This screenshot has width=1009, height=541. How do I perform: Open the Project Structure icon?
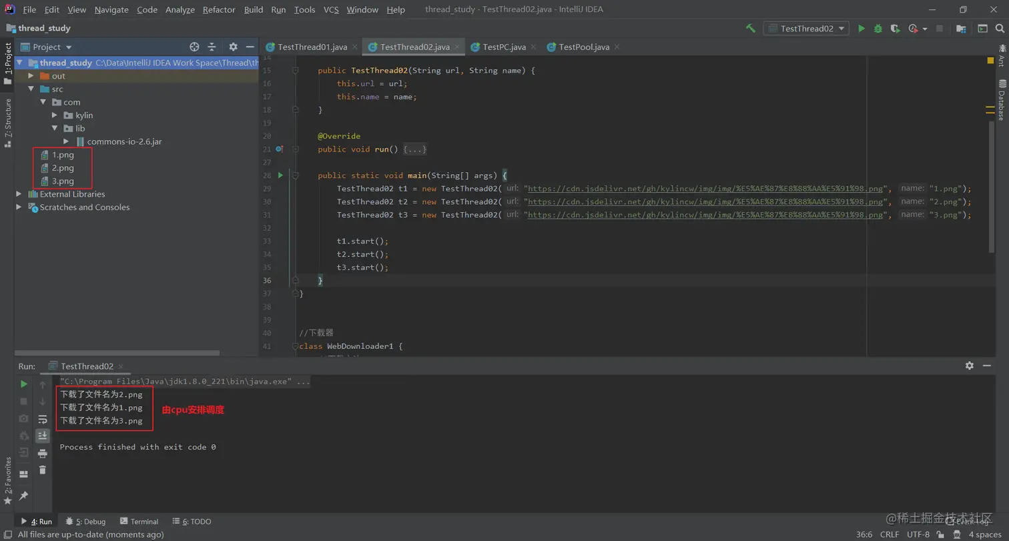tap(961, 29)
